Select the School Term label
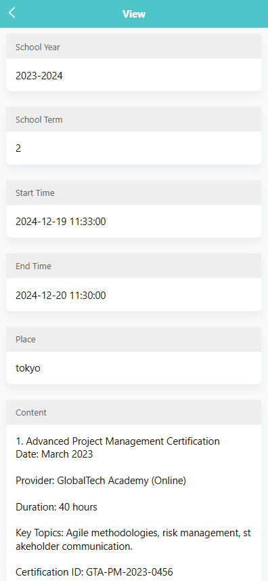The width and height of the screenshot is (268, 581). coord(39,120)
